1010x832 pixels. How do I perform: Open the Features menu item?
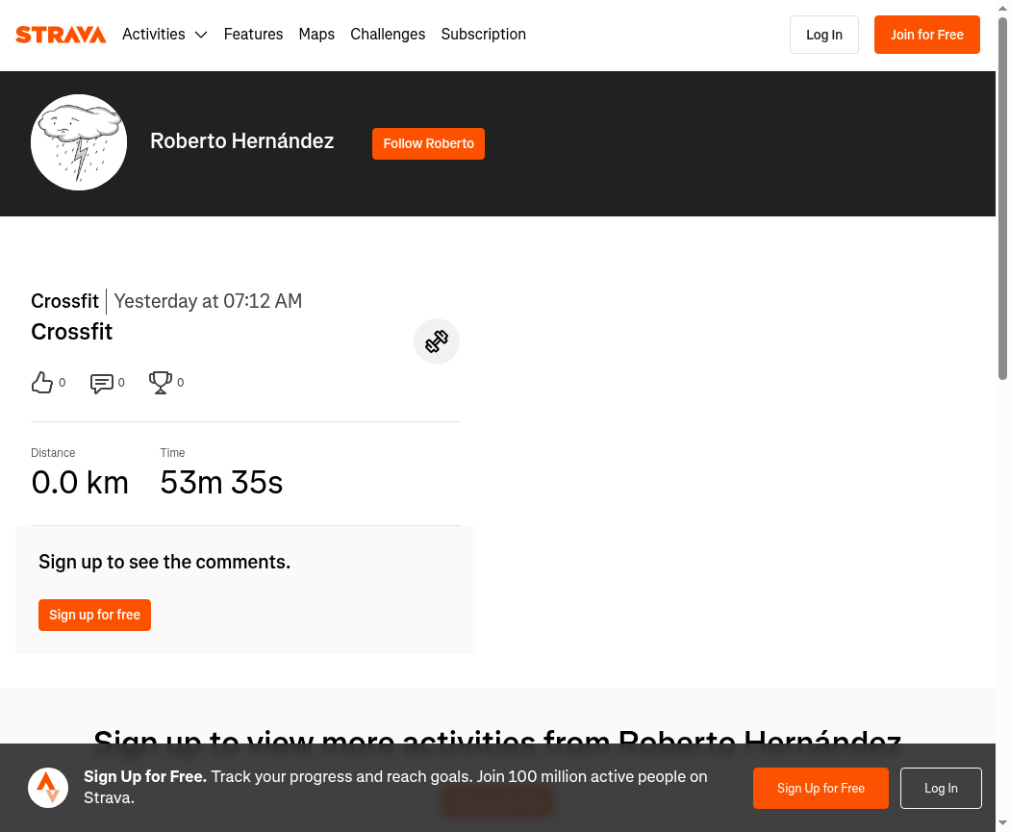click(253, 34)
